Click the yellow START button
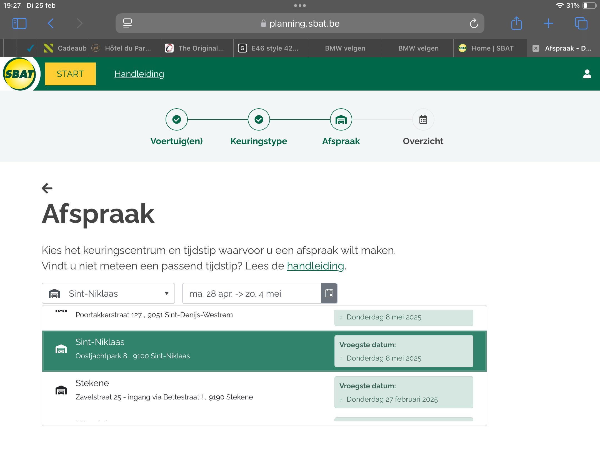600x450 pixels. 70,74
